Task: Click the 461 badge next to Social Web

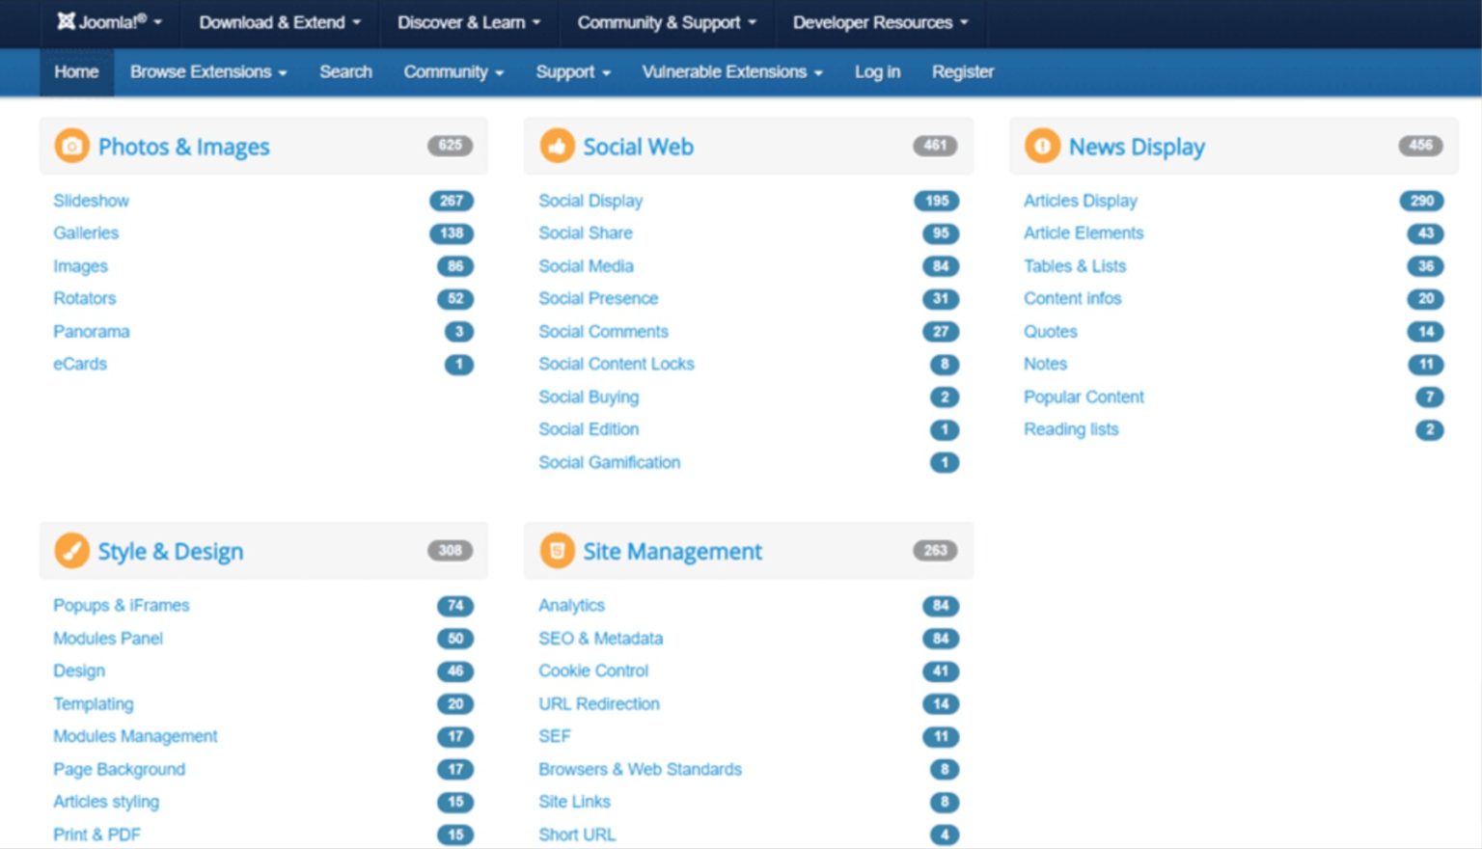Action: click(x=935, y=146)
